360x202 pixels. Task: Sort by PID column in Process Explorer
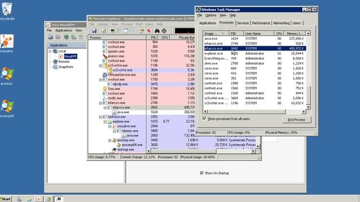tap(152, 38)
